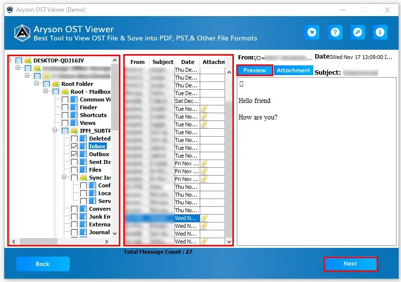
Task: Click the folder icon beside Root - Mailbox
Action: [65, 92]
